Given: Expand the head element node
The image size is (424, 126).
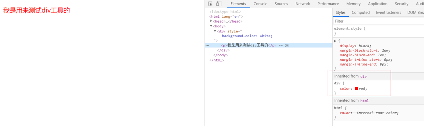Looking at the screenshot, I should tap(211, 21).
